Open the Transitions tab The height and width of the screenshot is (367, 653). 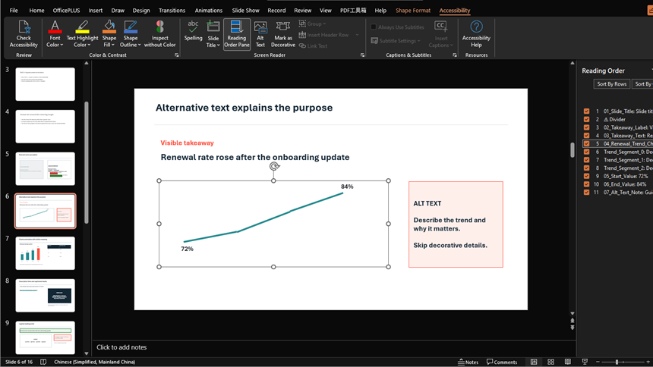click(x=172, y=11)
